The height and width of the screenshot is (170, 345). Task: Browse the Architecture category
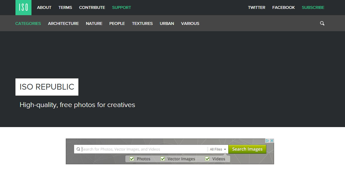pyautogui.click(x=63, y=23)
